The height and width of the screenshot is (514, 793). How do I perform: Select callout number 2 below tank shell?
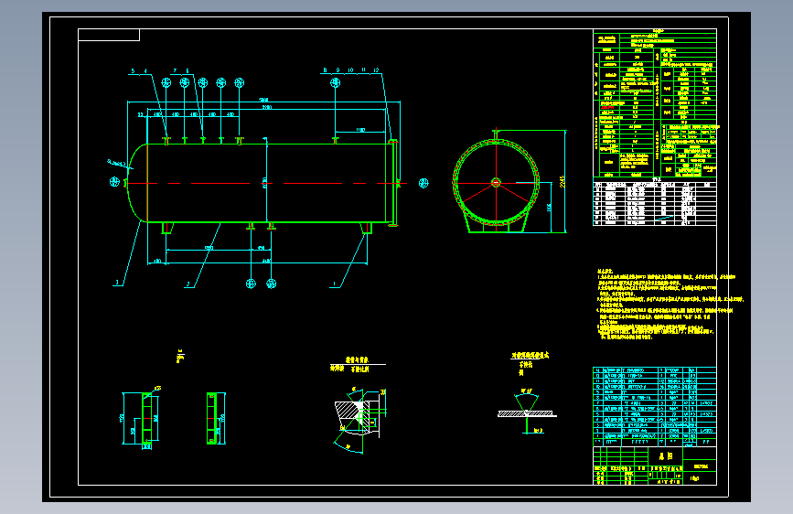[x=188, y=284]
